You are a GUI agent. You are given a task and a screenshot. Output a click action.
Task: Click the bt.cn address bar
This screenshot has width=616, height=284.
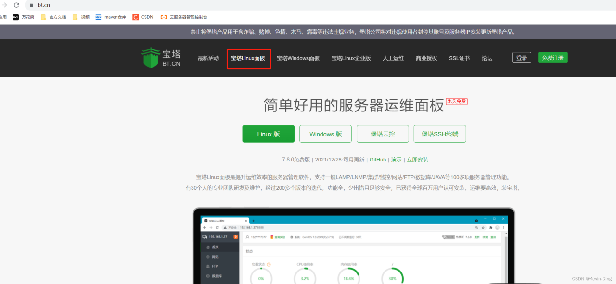click(x=43, y=5)
